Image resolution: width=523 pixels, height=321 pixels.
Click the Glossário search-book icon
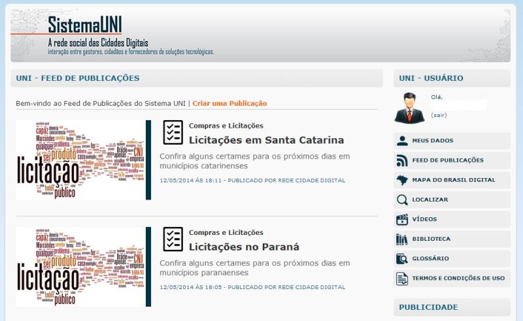pos(402,258)
